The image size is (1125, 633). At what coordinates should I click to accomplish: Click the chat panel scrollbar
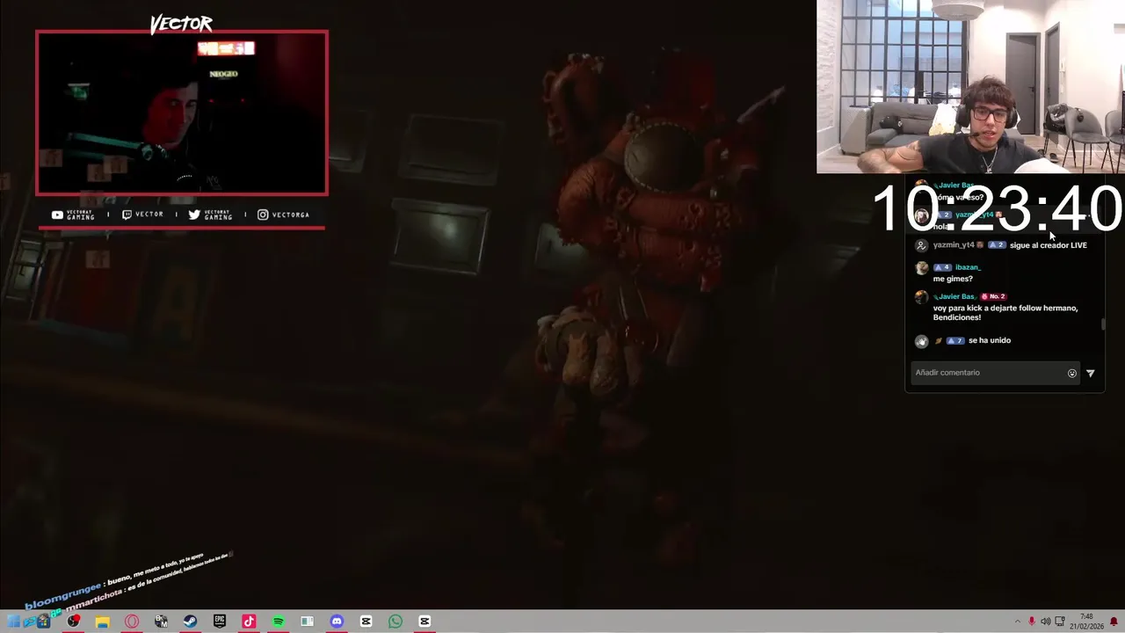(1104, 324)
